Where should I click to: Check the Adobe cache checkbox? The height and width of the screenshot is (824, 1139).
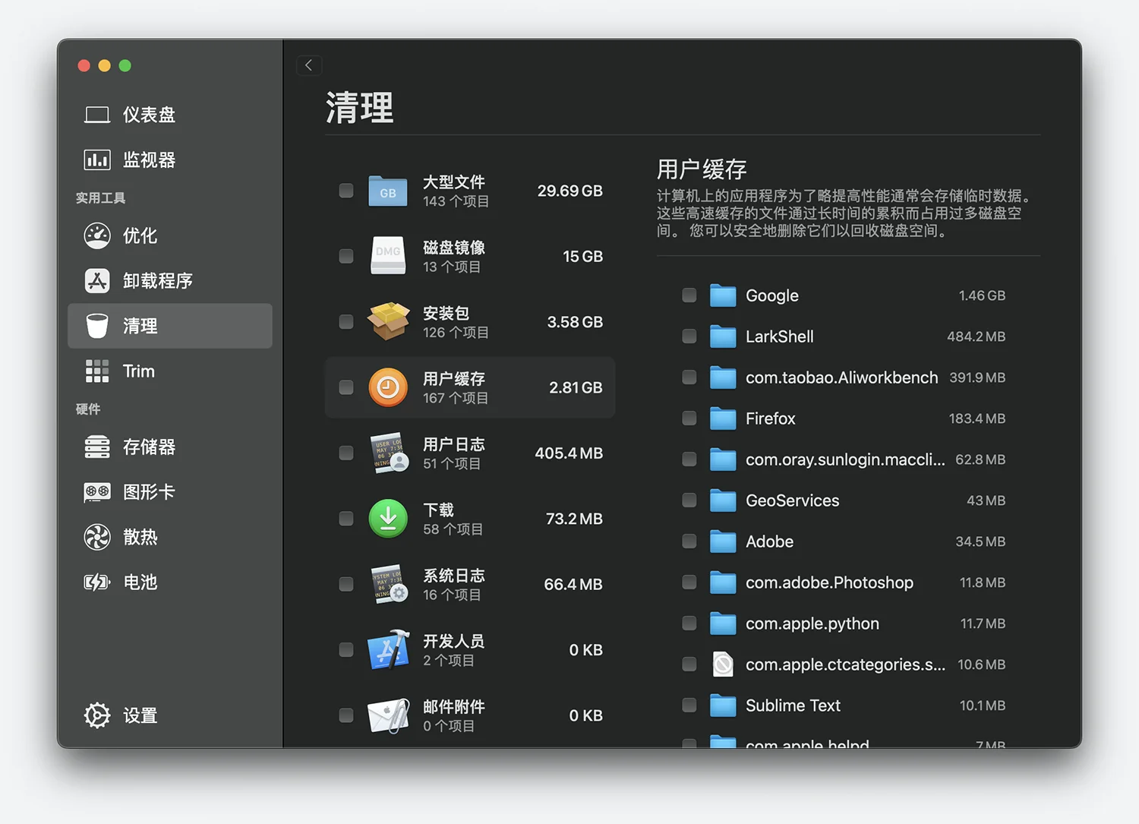pyautogui.click(x=689, y=541)
